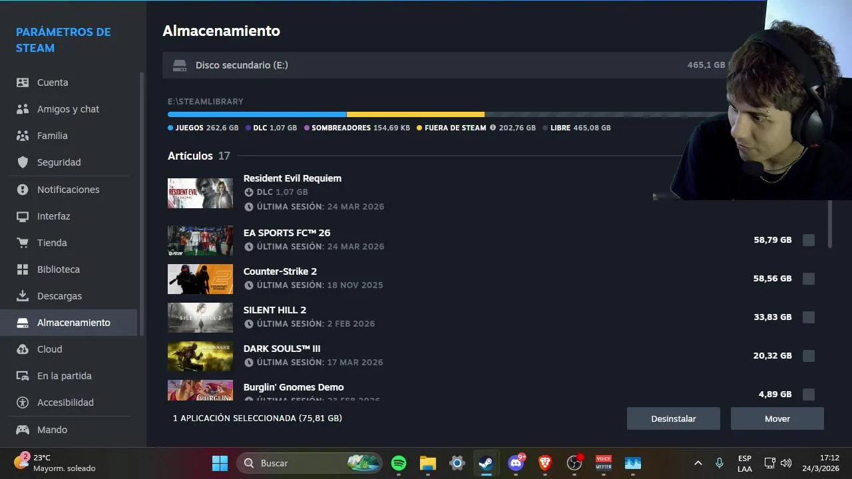Click the info icon next to FUERA DE STEAM
852x479 pixels.
click(x=493, y=128)
